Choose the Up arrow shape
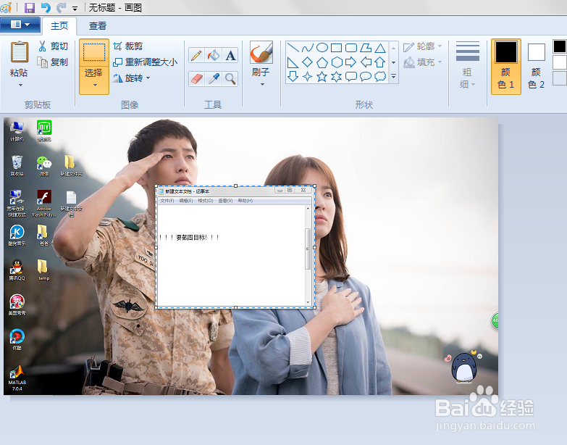Viewport: 567px width, 445px height. click(x=380, y=62)
